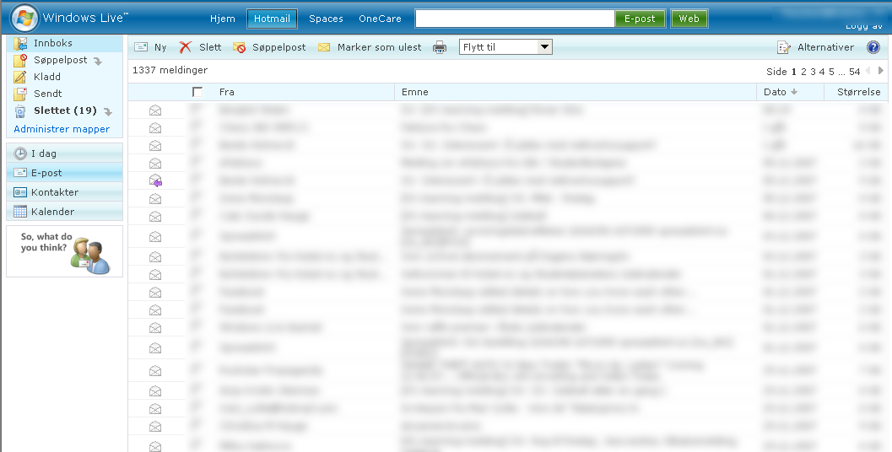Sort messages by the Størrelse column header
The image size is (892, 452).
(x=859, y=92)
